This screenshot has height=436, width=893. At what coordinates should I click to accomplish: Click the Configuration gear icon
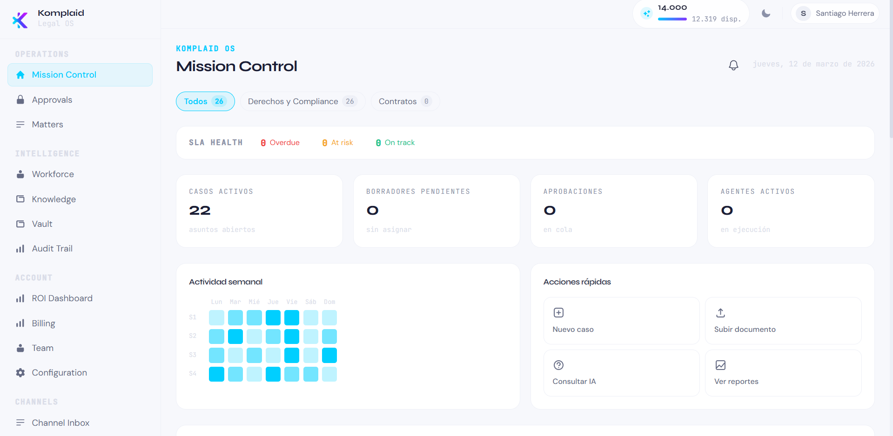click(20, 373)
